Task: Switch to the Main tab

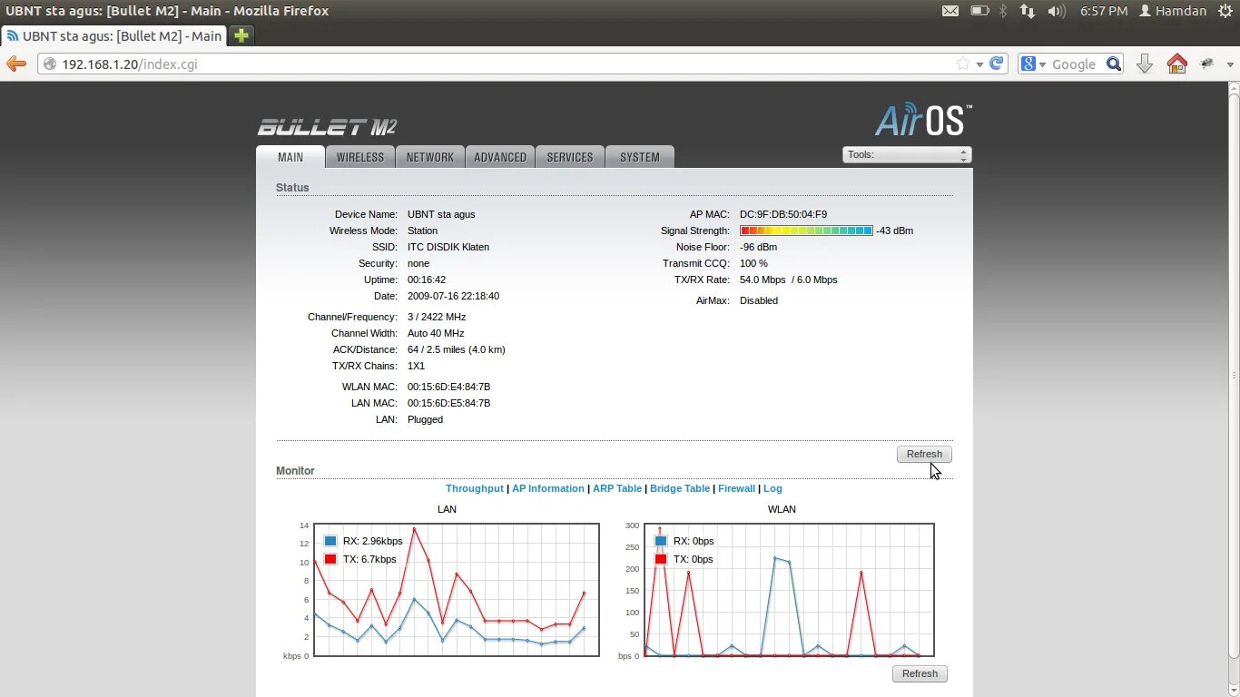Action: coord(290,157)
